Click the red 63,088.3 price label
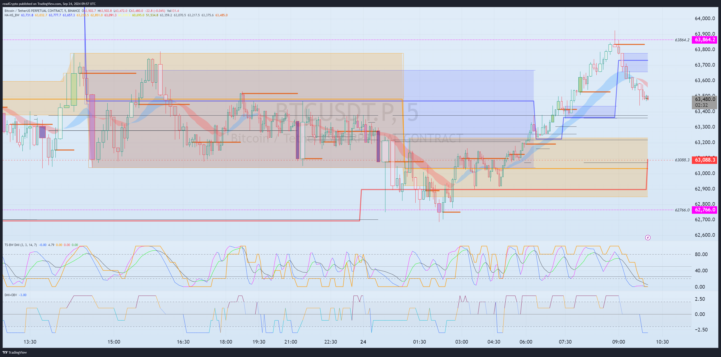The image size is (721, 357). pyautogui.click(x=704, y=160)
